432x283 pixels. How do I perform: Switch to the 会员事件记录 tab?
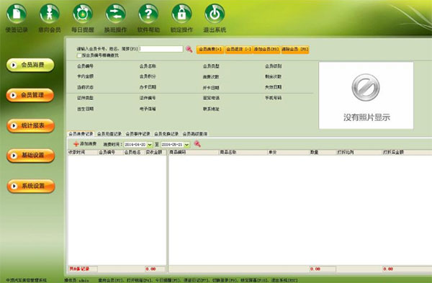(138, 134)
